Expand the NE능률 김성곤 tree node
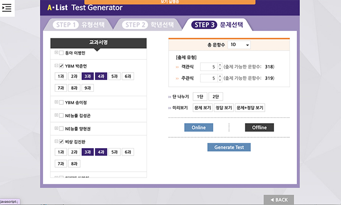 coord(56,116)
